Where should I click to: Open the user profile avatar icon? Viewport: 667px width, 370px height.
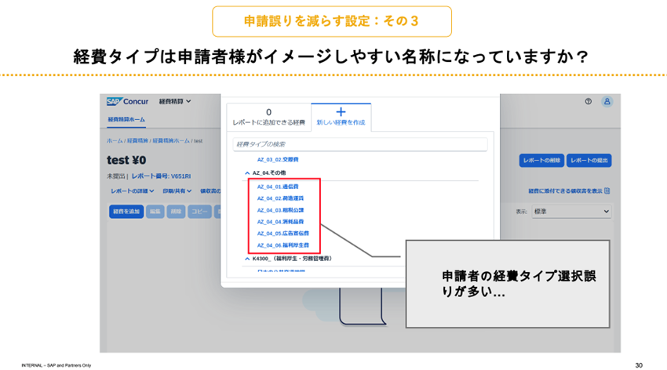point(607,102)
